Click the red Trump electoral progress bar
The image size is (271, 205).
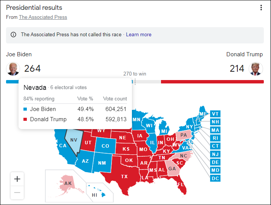tap(212, 82)
